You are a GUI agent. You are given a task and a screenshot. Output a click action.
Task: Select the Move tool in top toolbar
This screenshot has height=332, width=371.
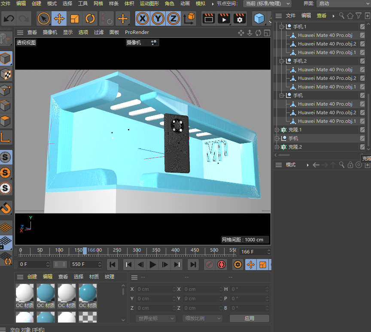click(x=59, y=19)
